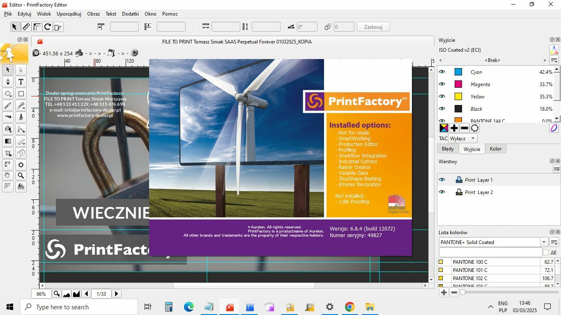This screenshot has width=561, height=315.
Task: Pick the Crop tool
Action: pos(8,153)
